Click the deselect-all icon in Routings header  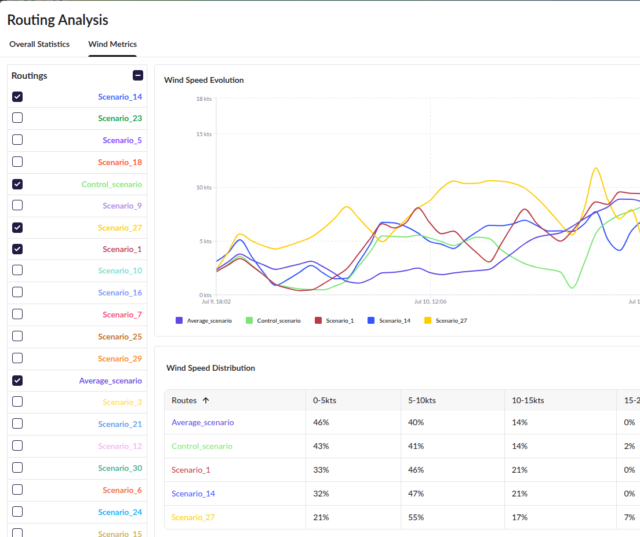[x=138, y=75]
